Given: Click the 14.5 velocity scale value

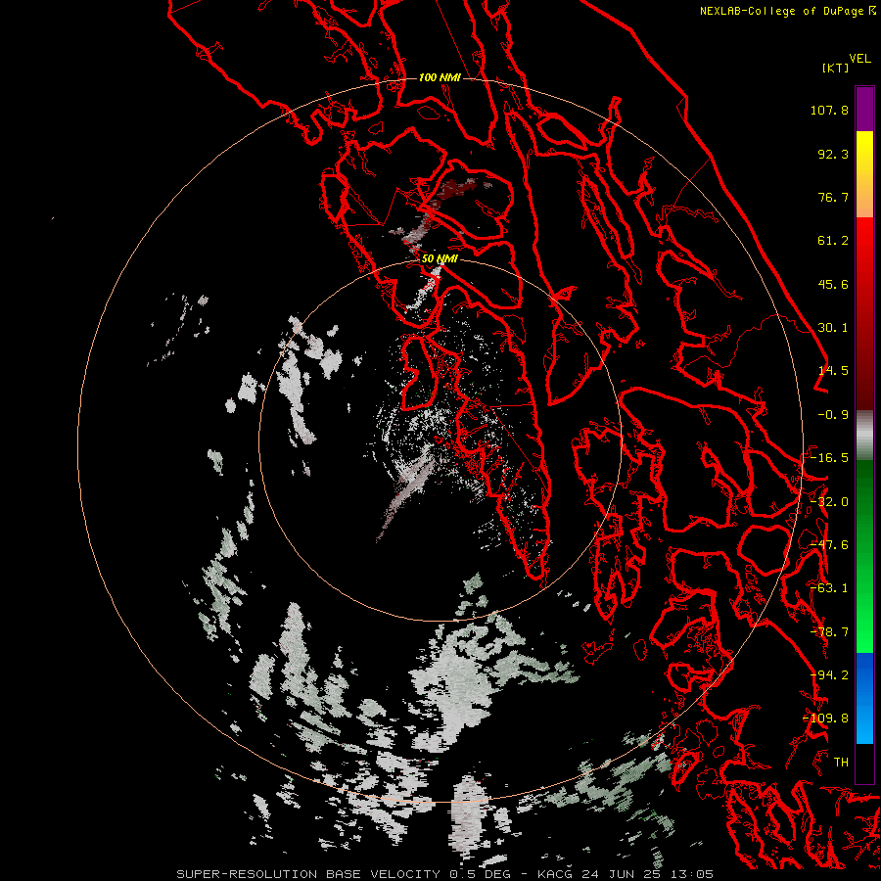Looking at the screenshot, I should [833, 371].
